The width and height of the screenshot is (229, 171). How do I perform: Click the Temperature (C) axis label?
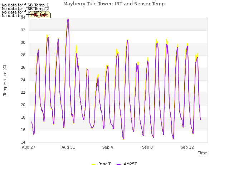click(x=5, y=80)
